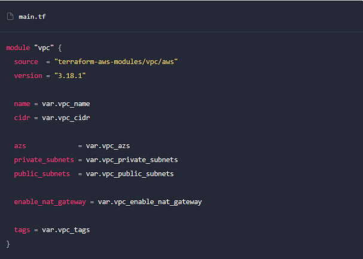Click the var.vpc_private_subnets value
The height and width of the screenshot is (259, 363).
tap(132, 160)
